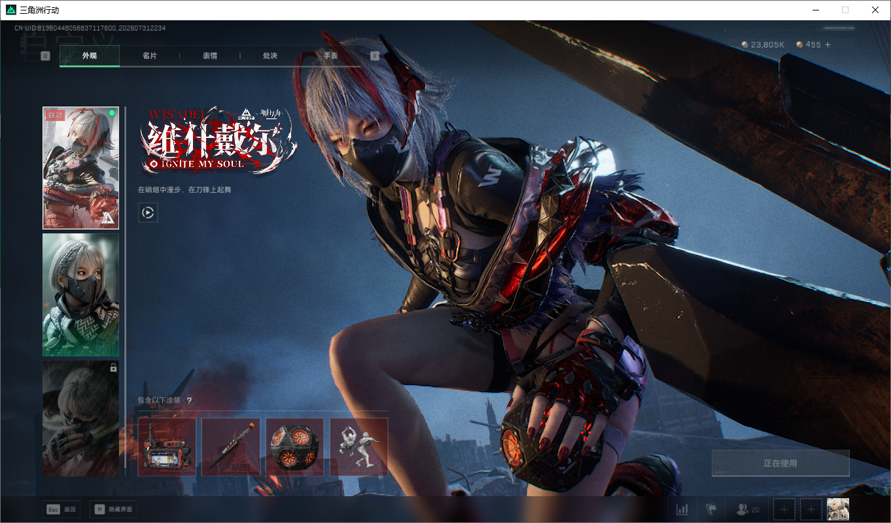This screenshot has height=523, width=891.
Task: Open the help icon beside 包含以下涂装
Action: pyautogui.click(x=189, y=401)
